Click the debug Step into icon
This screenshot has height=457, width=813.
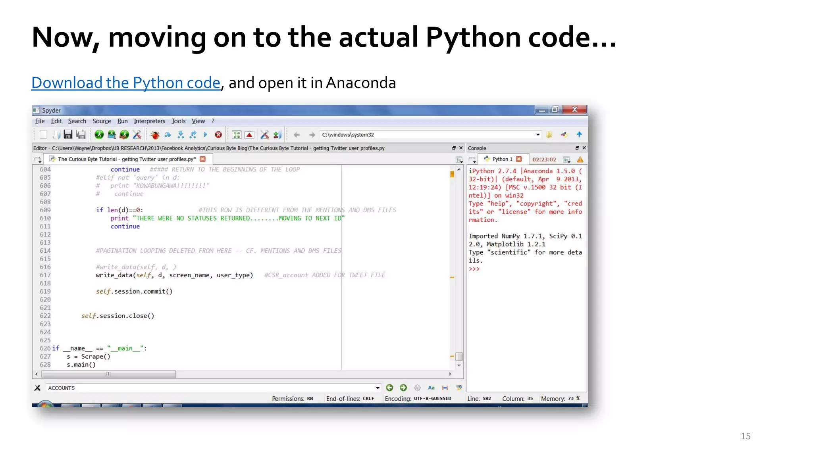[x=181, y=135]
